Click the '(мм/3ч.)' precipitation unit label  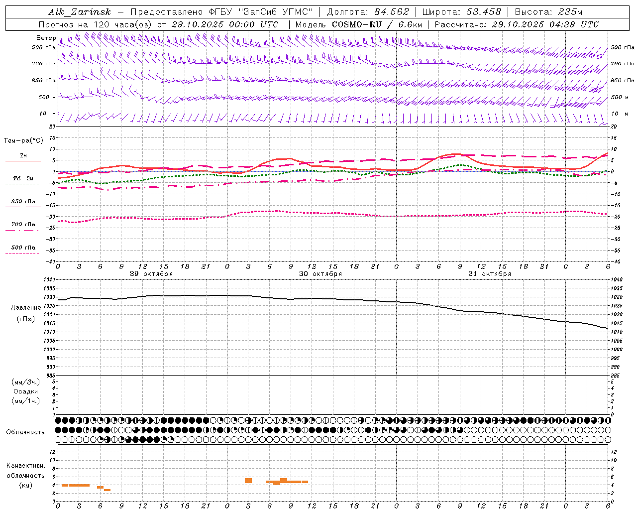click(26, 382)
